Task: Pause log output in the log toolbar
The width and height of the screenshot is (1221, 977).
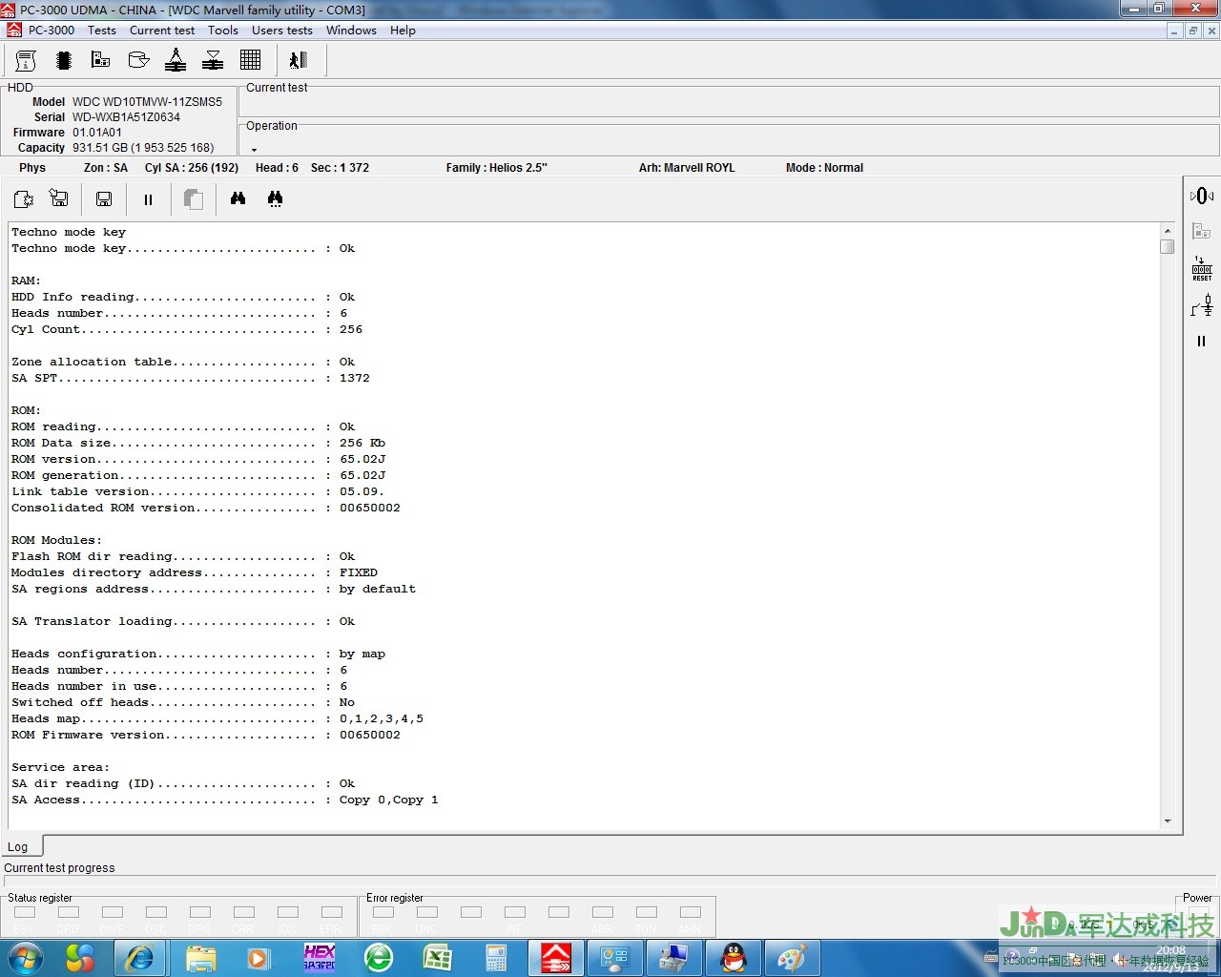Action: coord(148,199)
